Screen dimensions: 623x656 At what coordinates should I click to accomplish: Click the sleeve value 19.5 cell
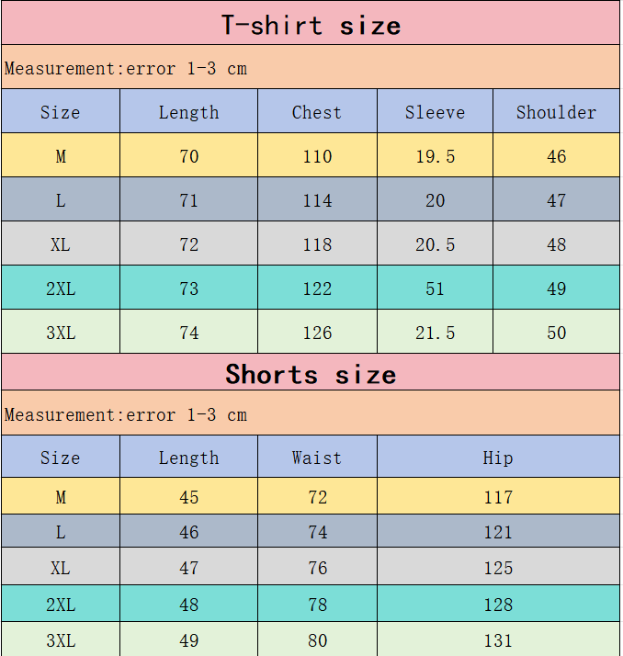click(435, 156)
